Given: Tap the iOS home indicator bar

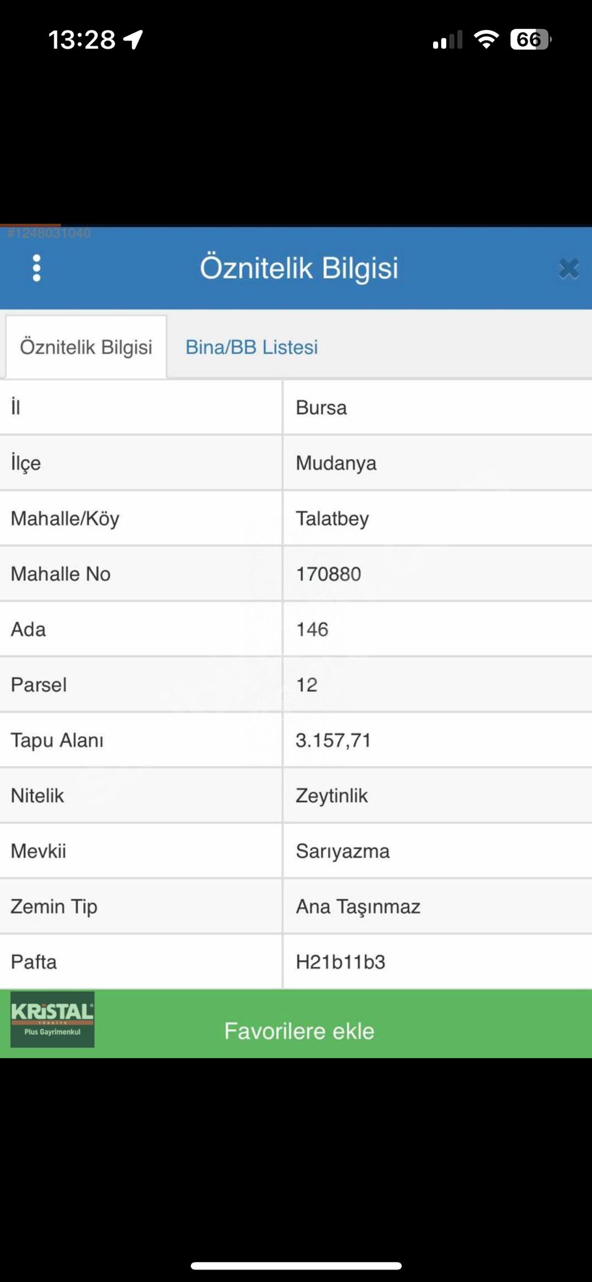Looking at the screenshot, I should point(296,1266).
